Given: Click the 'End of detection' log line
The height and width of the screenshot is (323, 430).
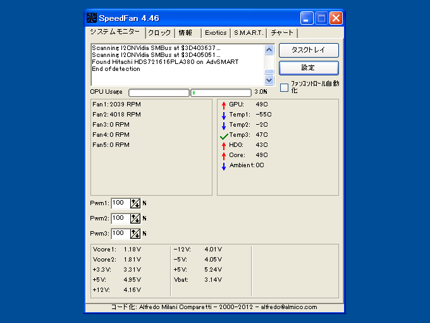Looking at the screenshot, I should pos(116,69).
